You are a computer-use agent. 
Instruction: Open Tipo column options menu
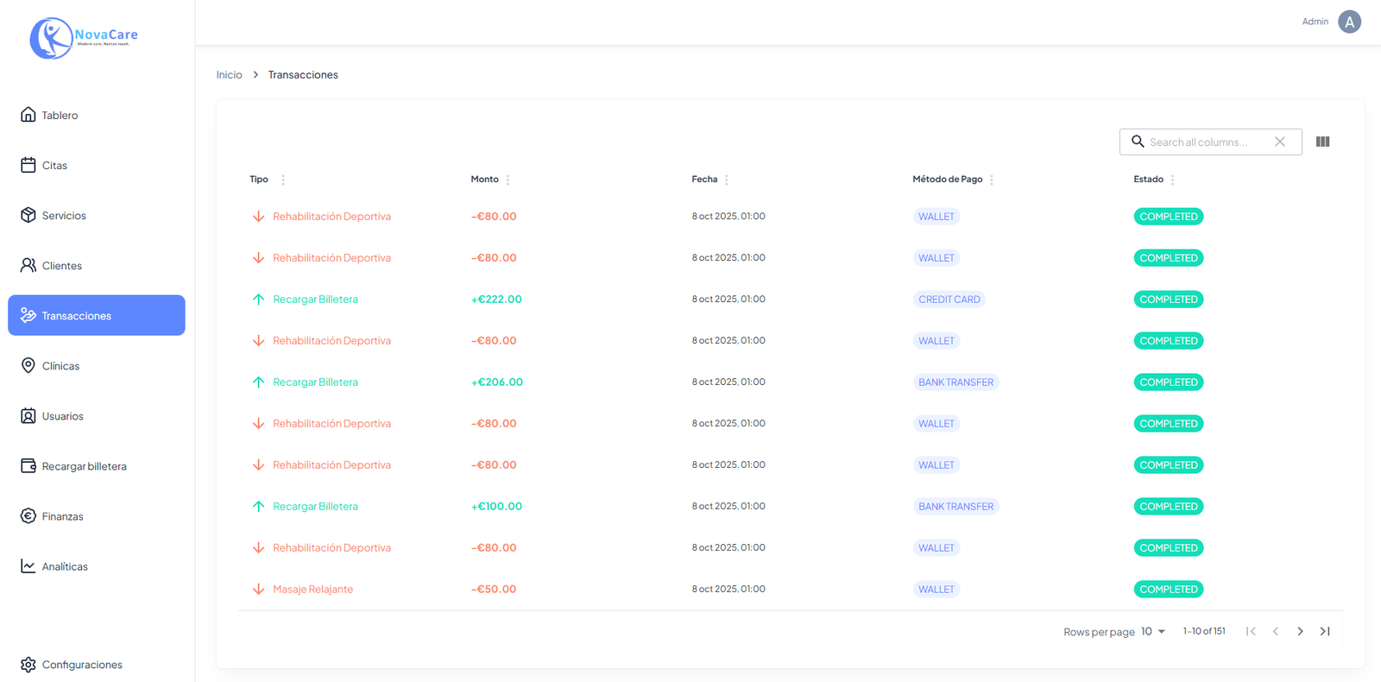click(x=283, y=180)
